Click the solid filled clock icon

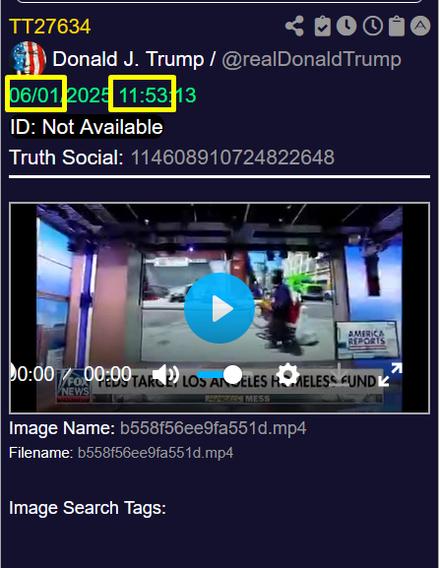click(346, 26)
